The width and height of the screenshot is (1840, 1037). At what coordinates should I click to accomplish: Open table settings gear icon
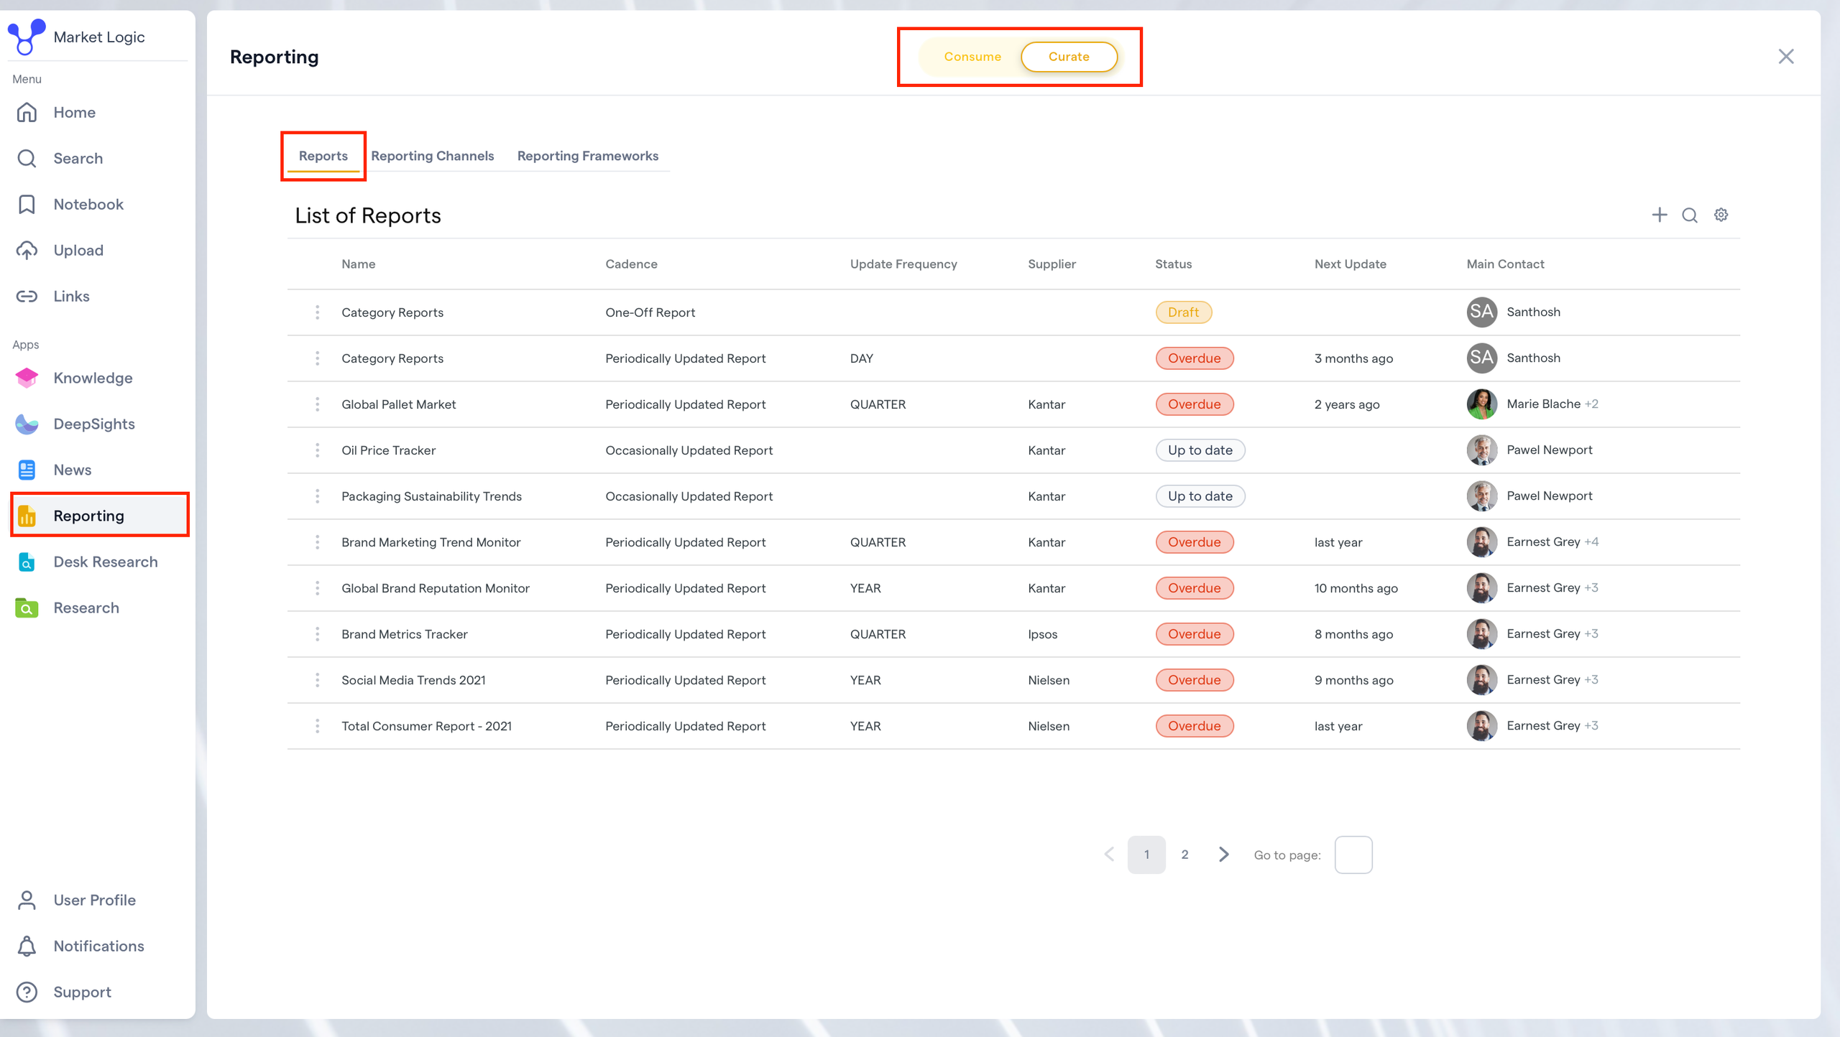(x=1721, y=215)
